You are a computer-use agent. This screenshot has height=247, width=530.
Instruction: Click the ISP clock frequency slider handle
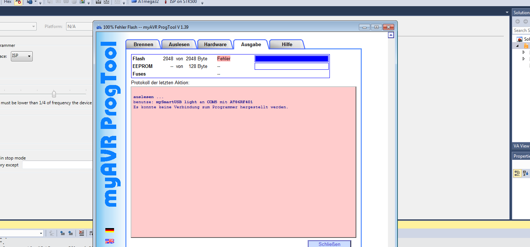(x=54, y=94)
